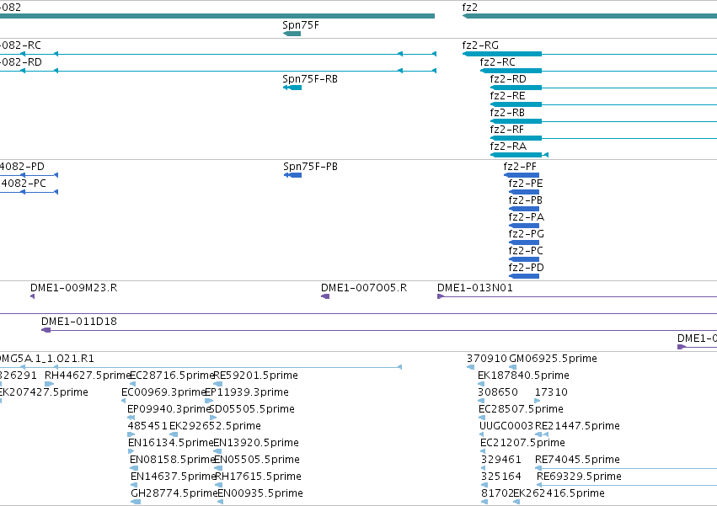Select the 17310 EST feature

pos(538,401)
